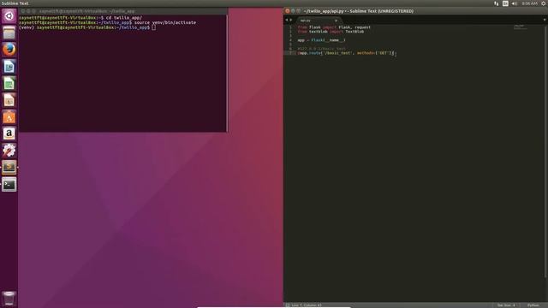Close the Sublime Text window
This screenshot has width=548, height=308.
288,11
